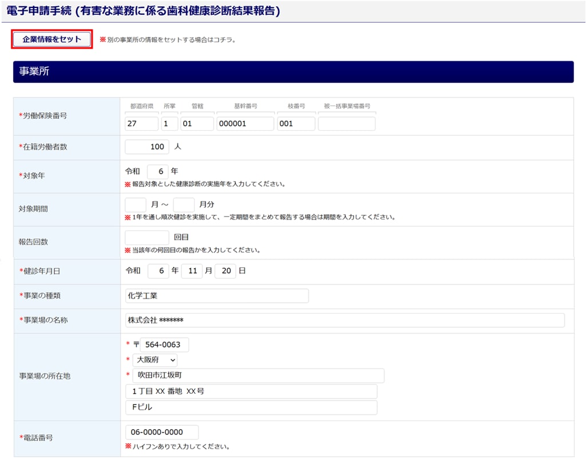This screenshot has height=464, width=587.
Task: Select the 電話番号 input field
Action: [x=162, y=433]
